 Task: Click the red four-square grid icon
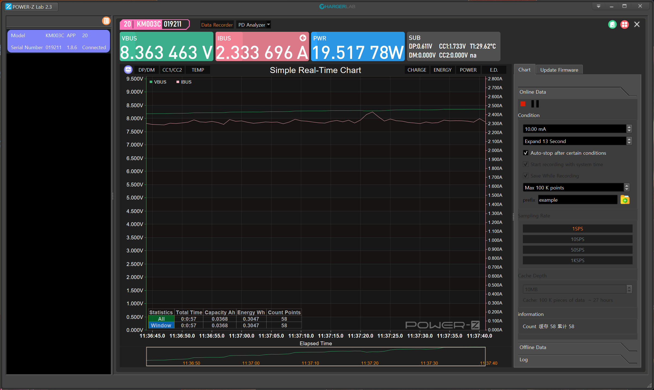tap(624, 24)
